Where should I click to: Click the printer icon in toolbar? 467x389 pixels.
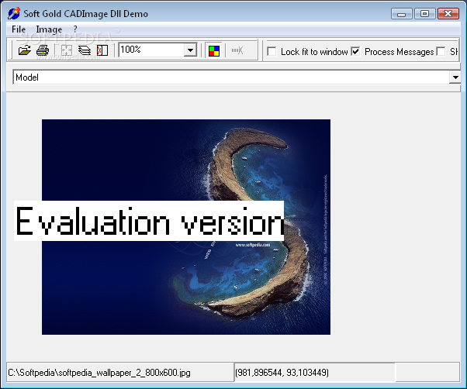click(x=43, y=50)
